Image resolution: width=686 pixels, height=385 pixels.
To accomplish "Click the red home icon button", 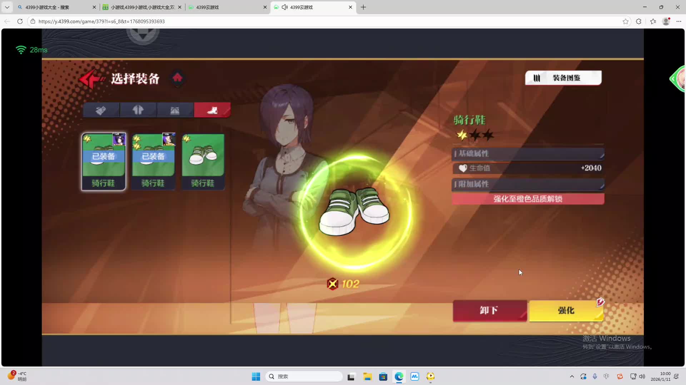I will (x=177, y=78).
